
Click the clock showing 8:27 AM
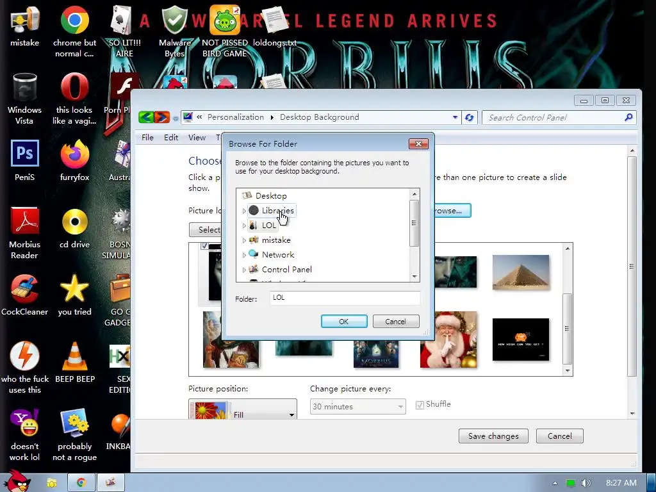pos(621,483)
